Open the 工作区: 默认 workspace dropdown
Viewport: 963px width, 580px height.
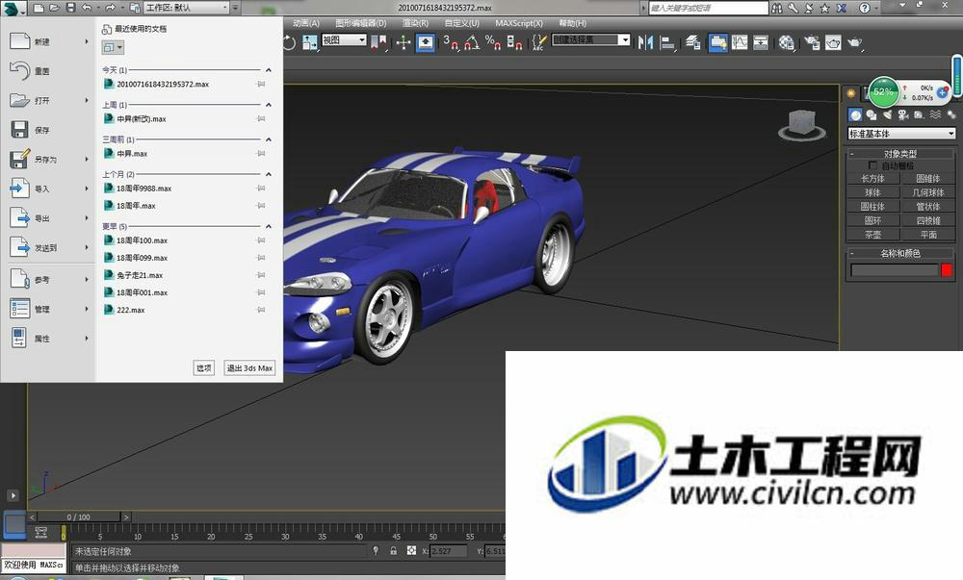pos(187,8)
